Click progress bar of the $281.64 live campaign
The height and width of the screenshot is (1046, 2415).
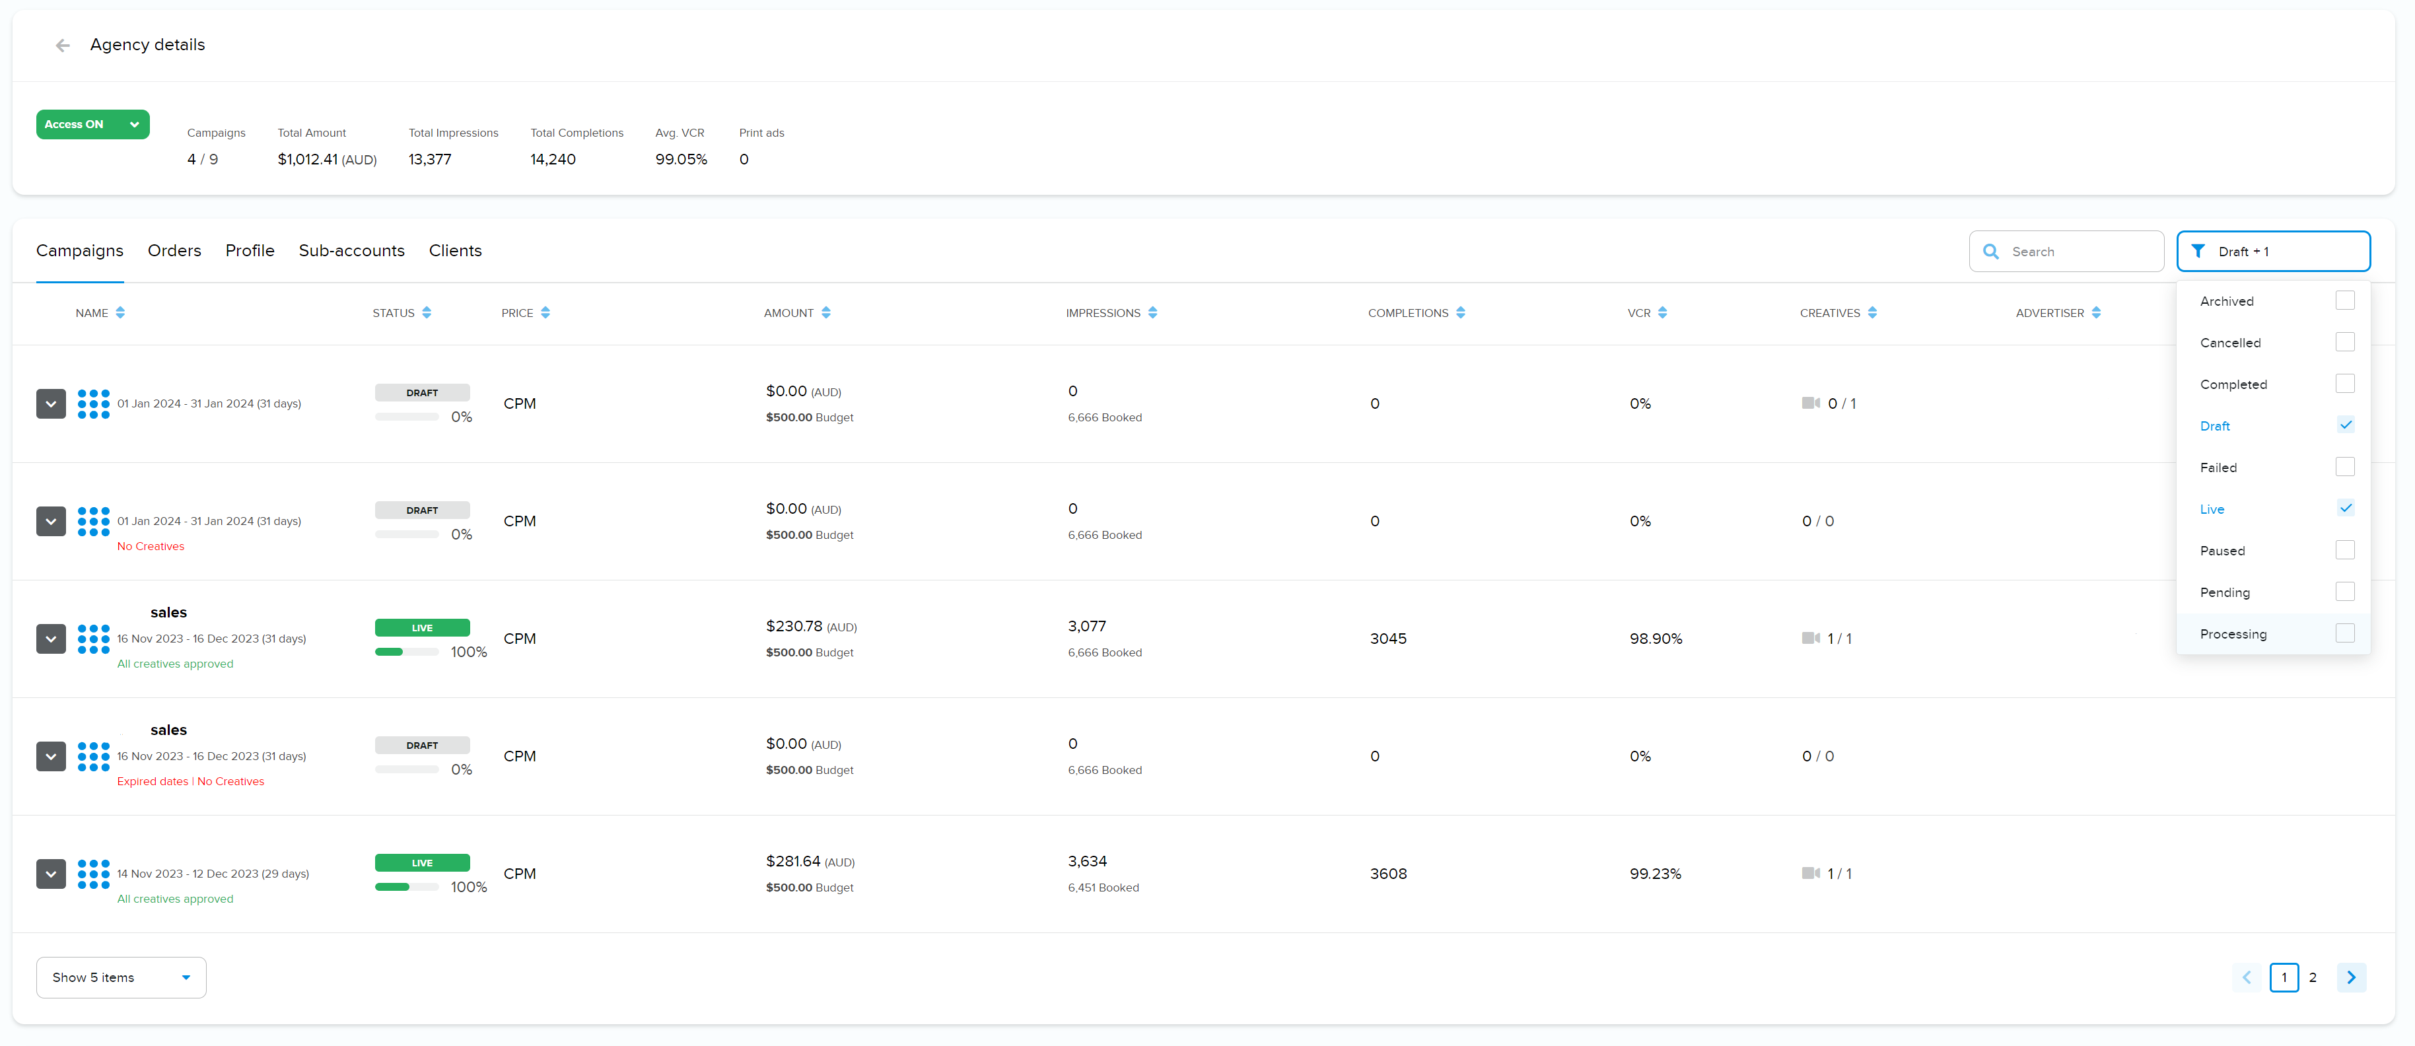coord(407,887)
